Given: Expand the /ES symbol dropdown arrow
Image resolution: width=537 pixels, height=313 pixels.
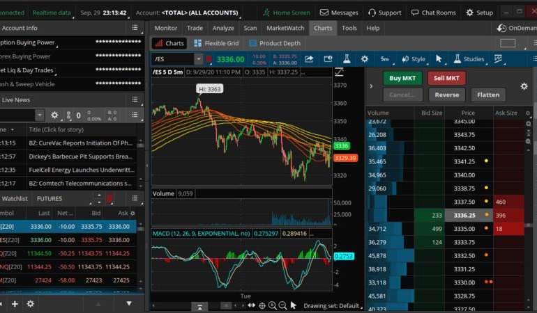Looking at the screenshot, I should pyautogui.click(x=199, y=59).
